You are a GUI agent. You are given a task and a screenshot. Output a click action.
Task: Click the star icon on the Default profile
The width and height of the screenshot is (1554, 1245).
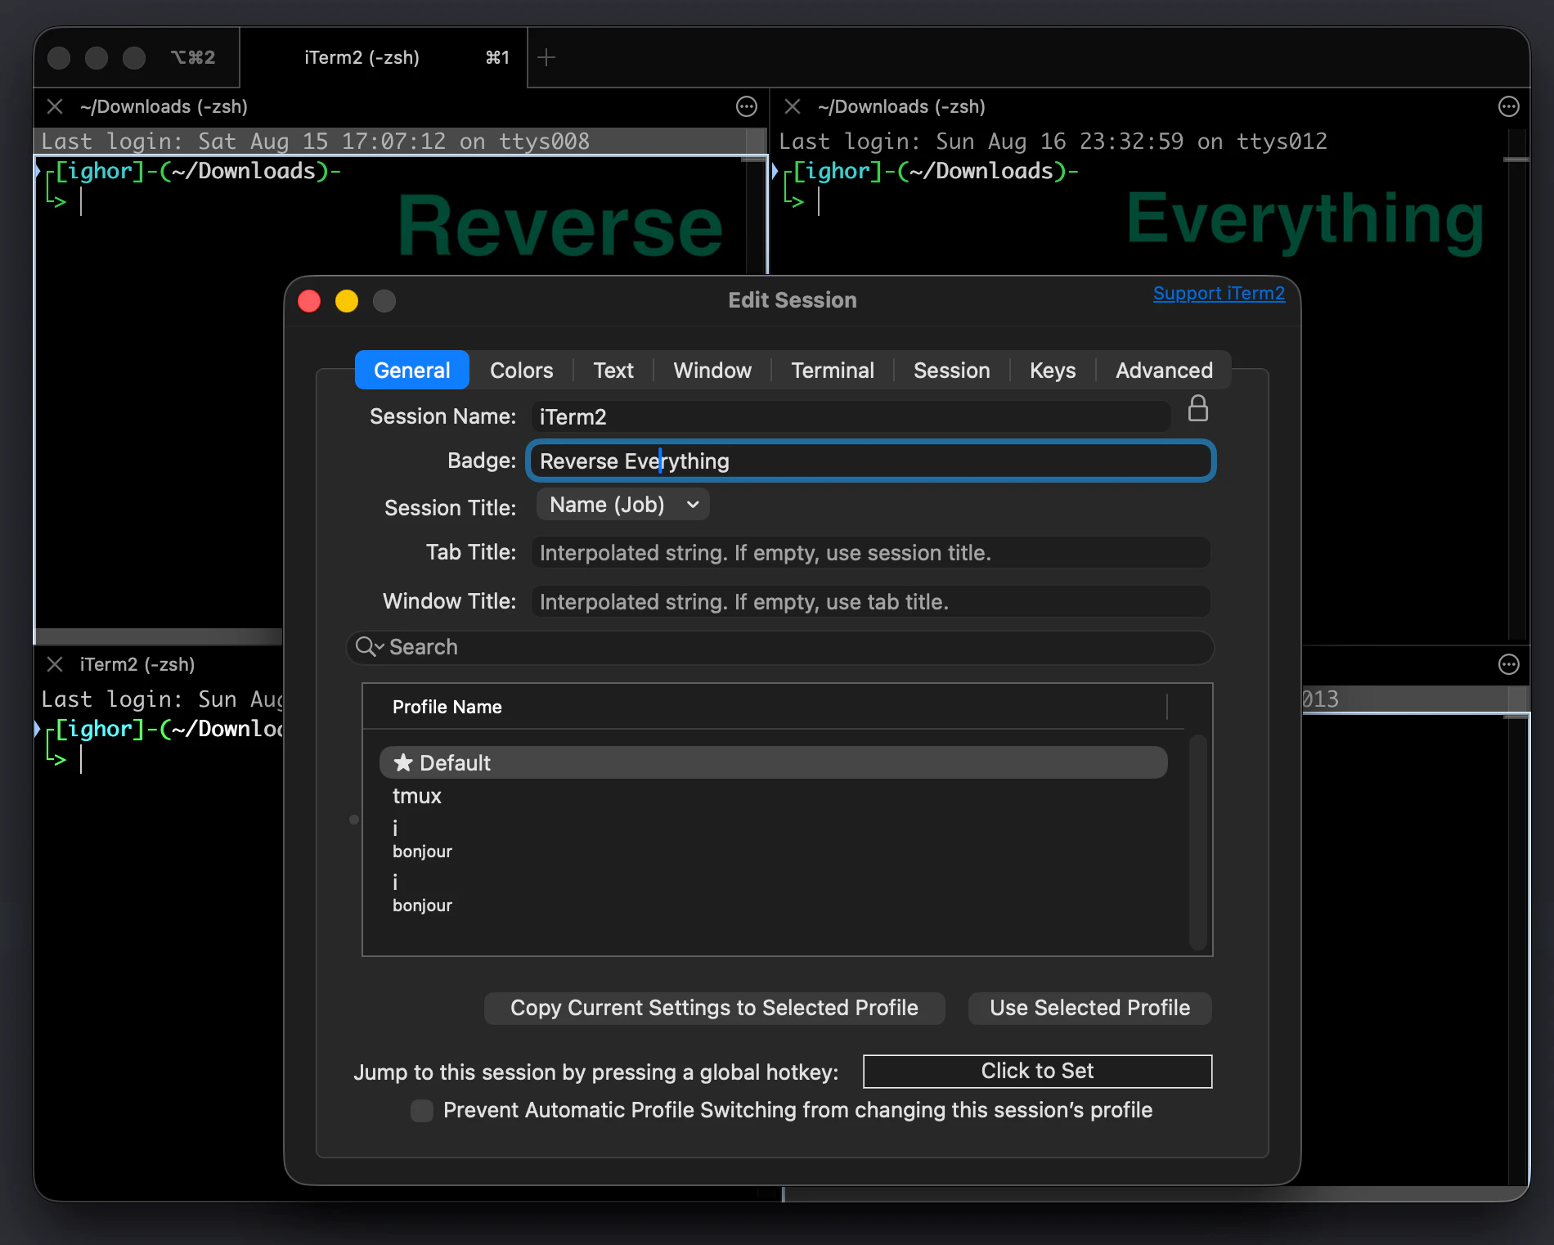click(403, 762)
